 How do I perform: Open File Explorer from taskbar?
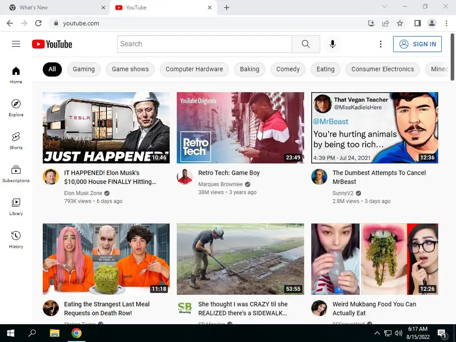coord(55,333)
